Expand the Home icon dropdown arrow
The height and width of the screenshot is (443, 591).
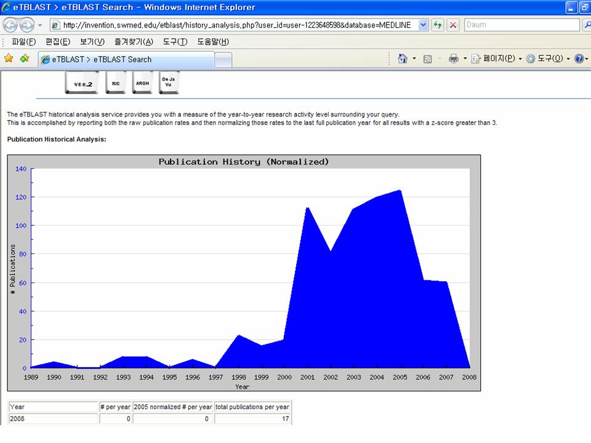414,58
